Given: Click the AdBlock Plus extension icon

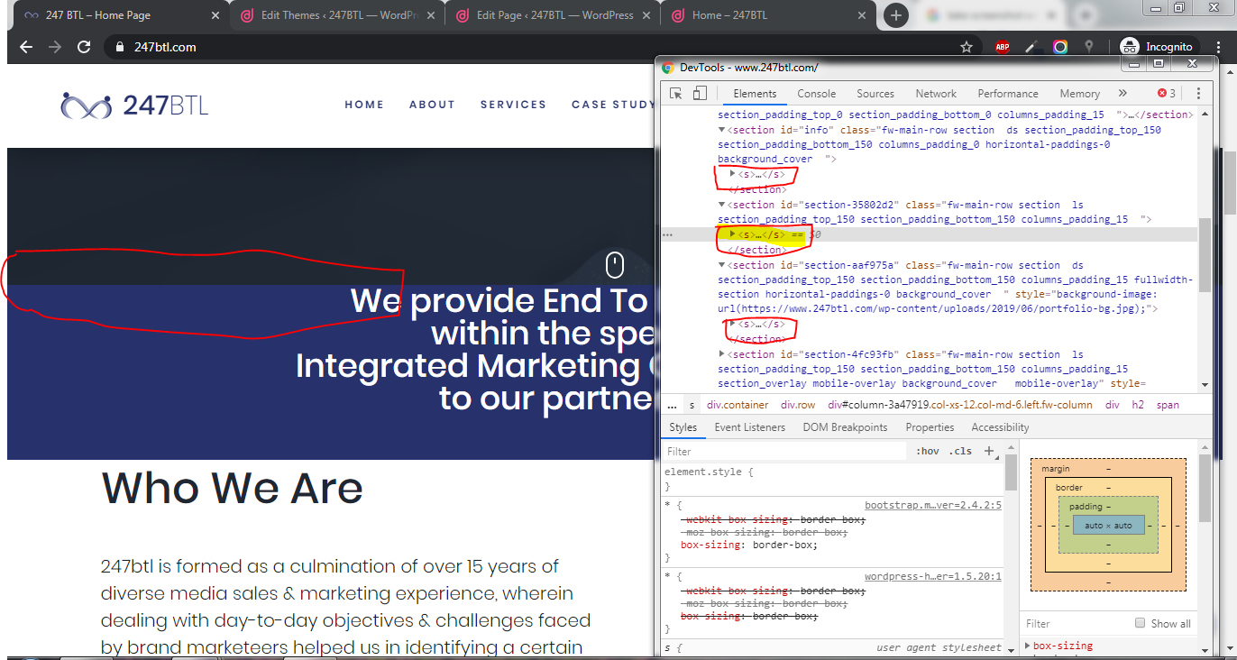Looking at the screenshot, I should click(x=1002, y=47).
